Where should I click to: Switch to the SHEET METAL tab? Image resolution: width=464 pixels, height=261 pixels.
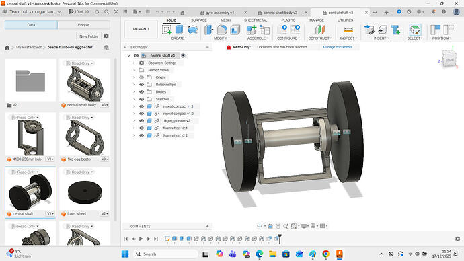pos(256,20)
